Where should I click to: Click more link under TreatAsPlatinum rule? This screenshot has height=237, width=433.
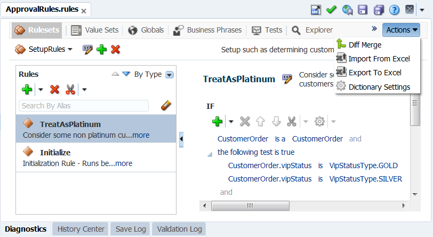point(141,135)
